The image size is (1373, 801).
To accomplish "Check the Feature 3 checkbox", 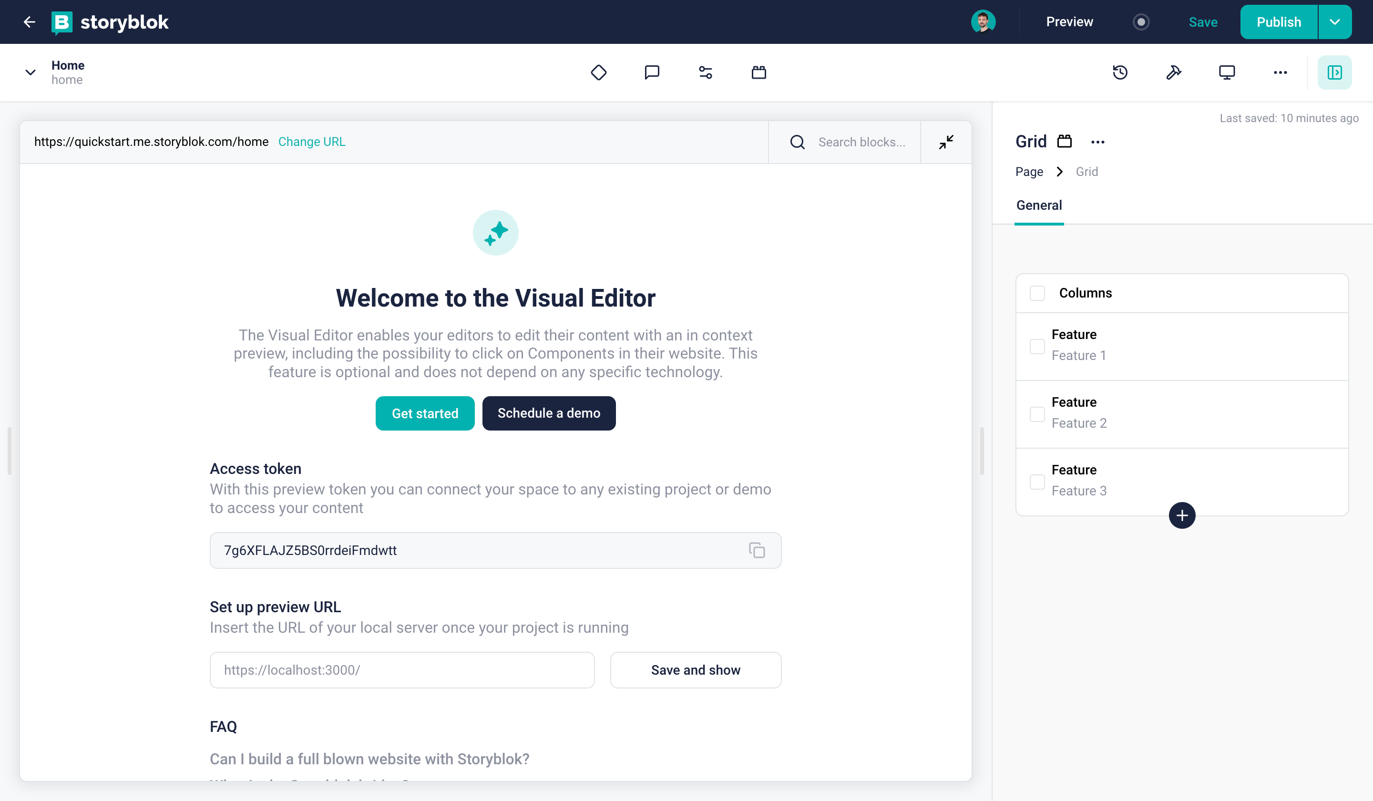I will (1037, 482).
